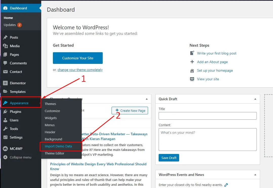Collapse the WordPress Events and News panel
Viewport: 273px width, 188px height.
pyautogui.click(x=255, y=175)
